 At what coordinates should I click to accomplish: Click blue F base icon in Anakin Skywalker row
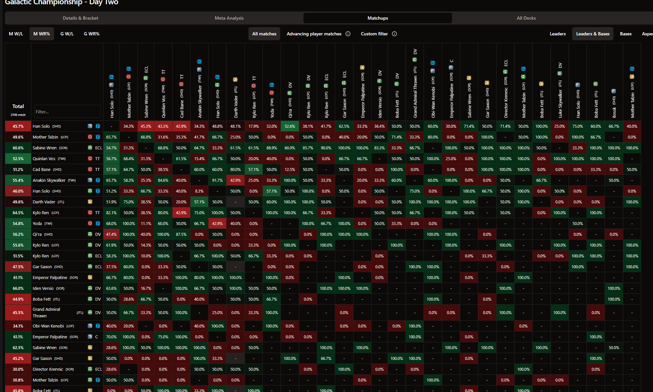click(x=98, y=180)
